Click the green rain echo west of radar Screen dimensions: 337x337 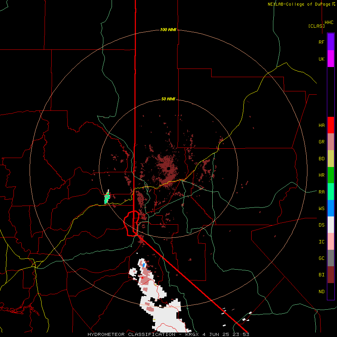coord(107,197)
